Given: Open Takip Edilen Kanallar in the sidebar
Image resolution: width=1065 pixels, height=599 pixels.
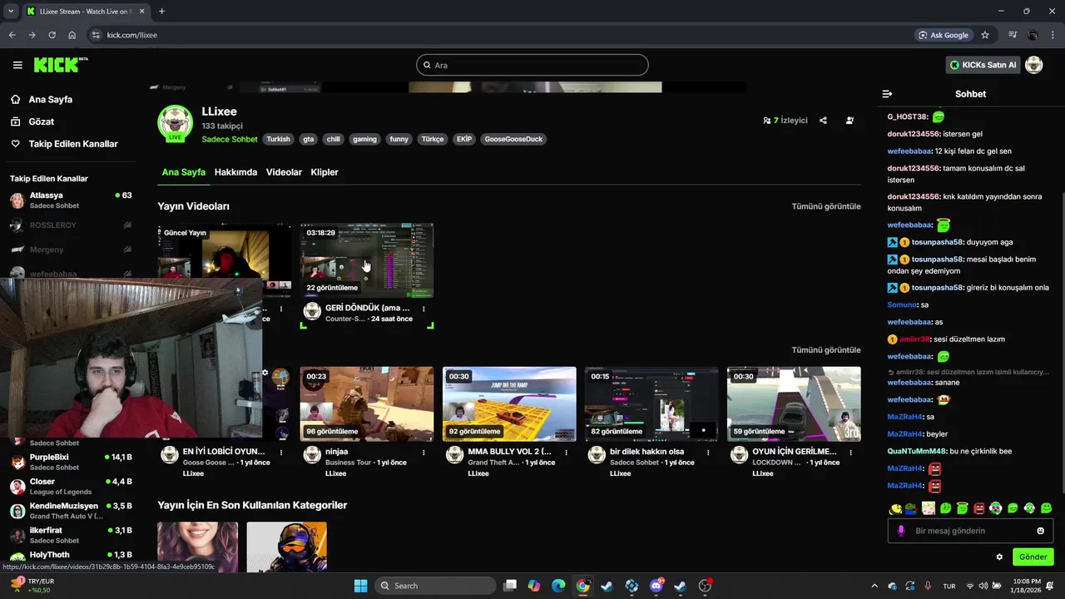Looking at the screenshot, I should 73,144.
